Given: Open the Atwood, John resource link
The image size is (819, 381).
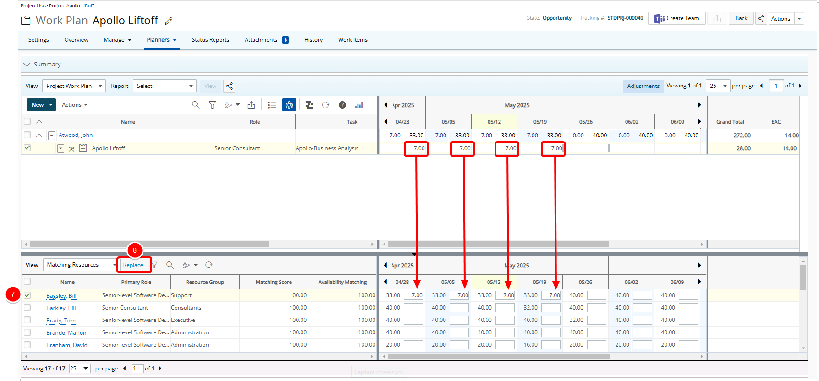Looking at the screenshot, I should coord(76,135).
